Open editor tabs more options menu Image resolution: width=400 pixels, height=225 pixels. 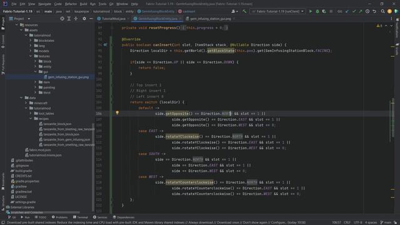[391, 19]
